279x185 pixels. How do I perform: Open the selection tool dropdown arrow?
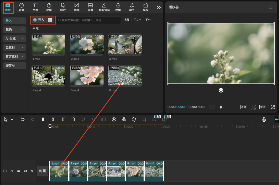(12, 120)
